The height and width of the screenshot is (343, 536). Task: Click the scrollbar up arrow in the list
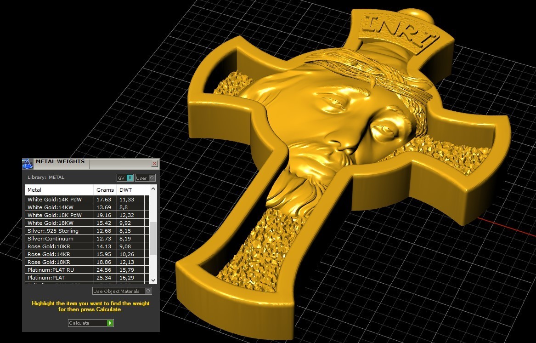click(152, 188)
